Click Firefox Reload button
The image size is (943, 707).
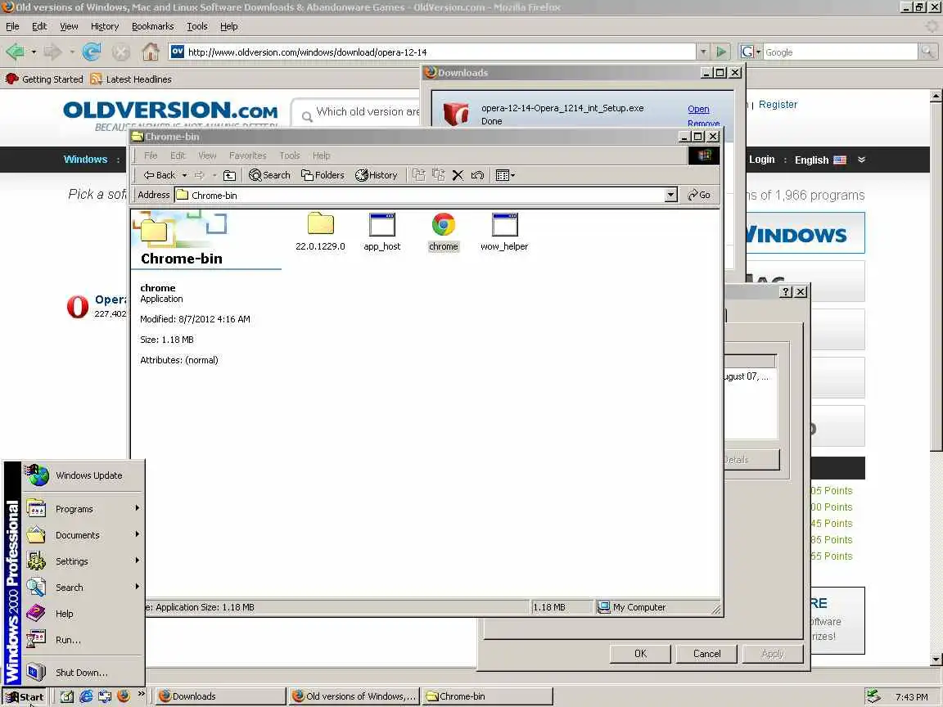click(x=92, y=52)
